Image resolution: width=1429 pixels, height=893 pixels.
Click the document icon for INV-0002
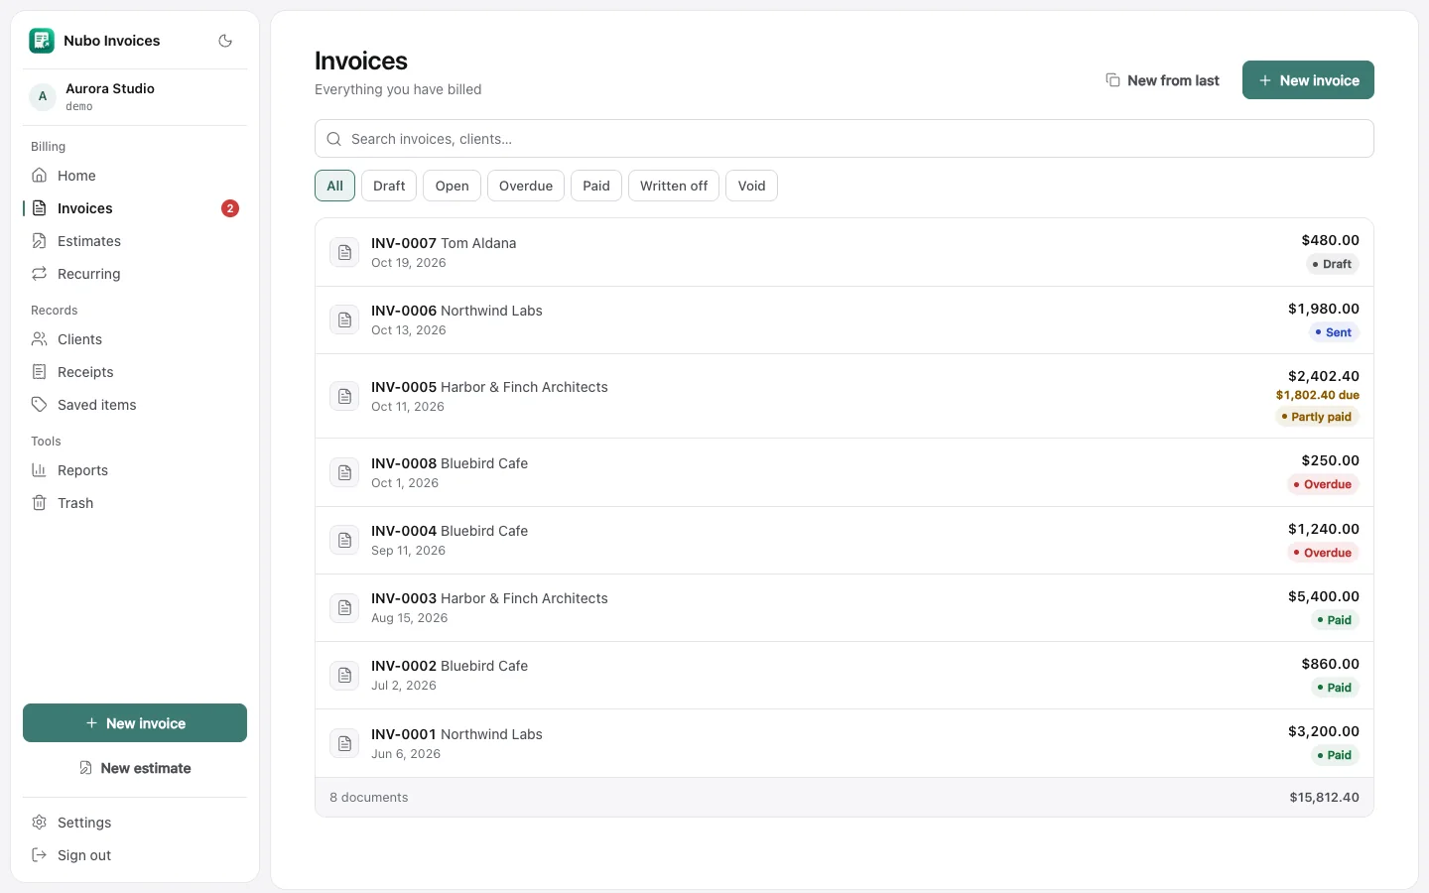point(344,676)
